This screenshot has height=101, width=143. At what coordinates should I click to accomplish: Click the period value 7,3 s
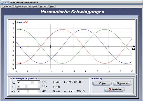[x=44, y=87]
